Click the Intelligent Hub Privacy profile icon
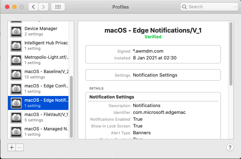The height and width of the screenshot is (159, 241). 16,46
